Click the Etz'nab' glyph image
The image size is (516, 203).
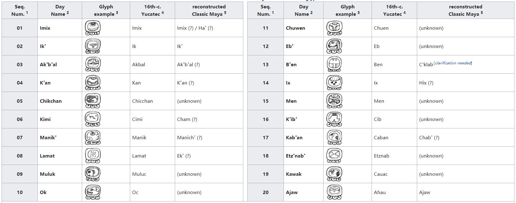334,156
